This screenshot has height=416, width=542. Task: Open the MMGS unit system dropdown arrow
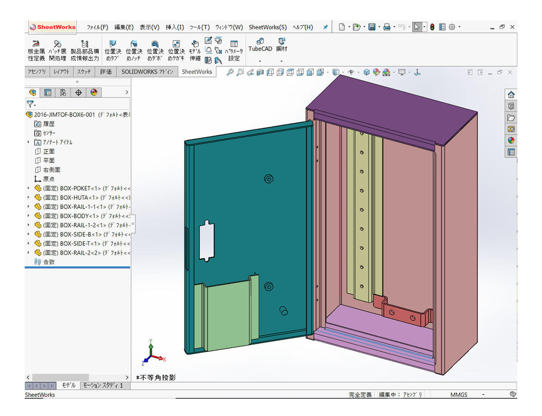483,394
